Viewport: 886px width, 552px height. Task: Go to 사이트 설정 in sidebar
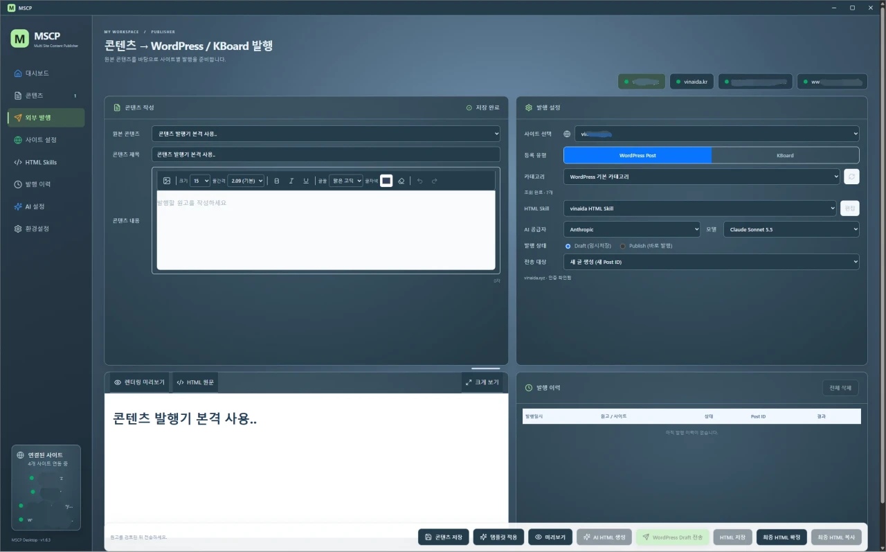coord(46,140)
